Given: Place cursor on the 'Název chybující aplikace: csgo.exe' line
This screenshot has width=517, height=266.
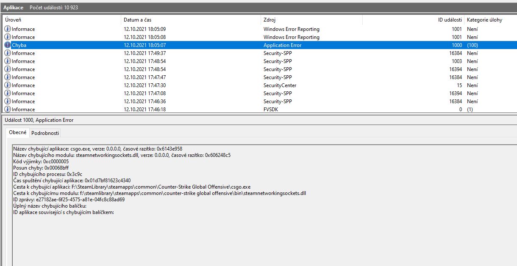Looking at the screenshot, I should pos(98,149).
